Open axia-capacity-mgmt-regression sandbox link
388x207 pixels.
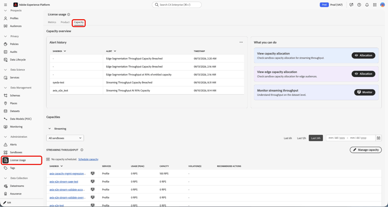[68, 173]
